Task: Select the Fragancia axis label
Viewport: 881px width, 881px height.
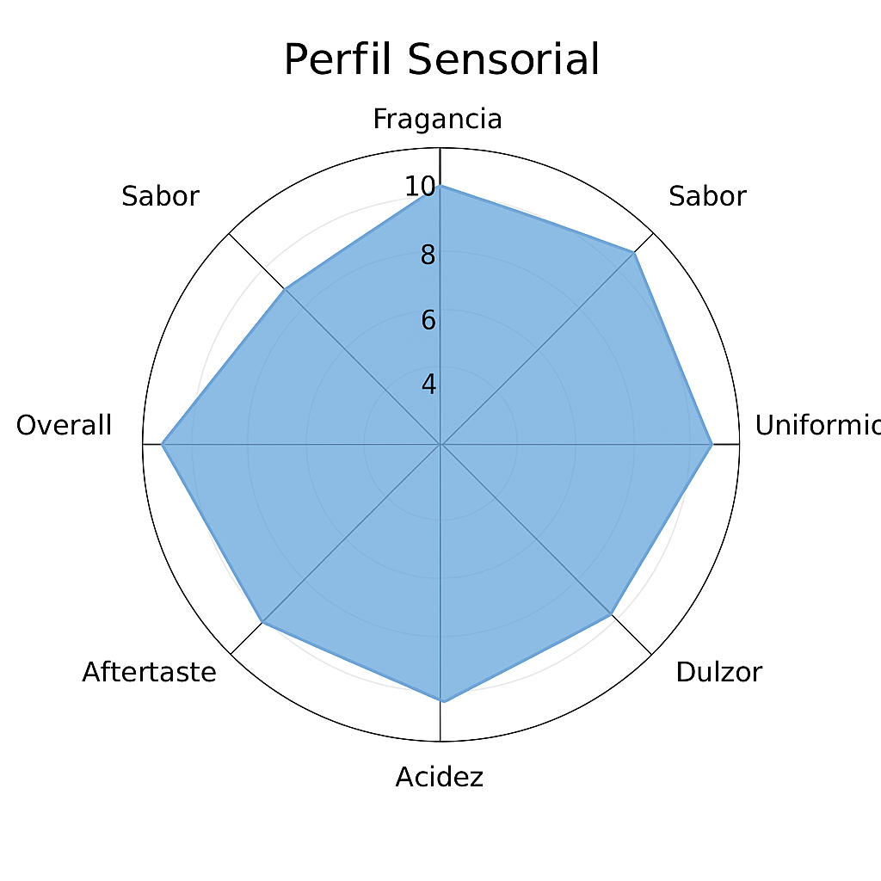Action: click(437, 119)
